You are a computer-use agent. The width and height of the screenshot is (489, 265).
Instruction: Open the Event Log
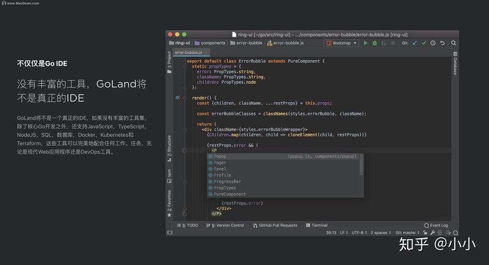click(436, 225)
